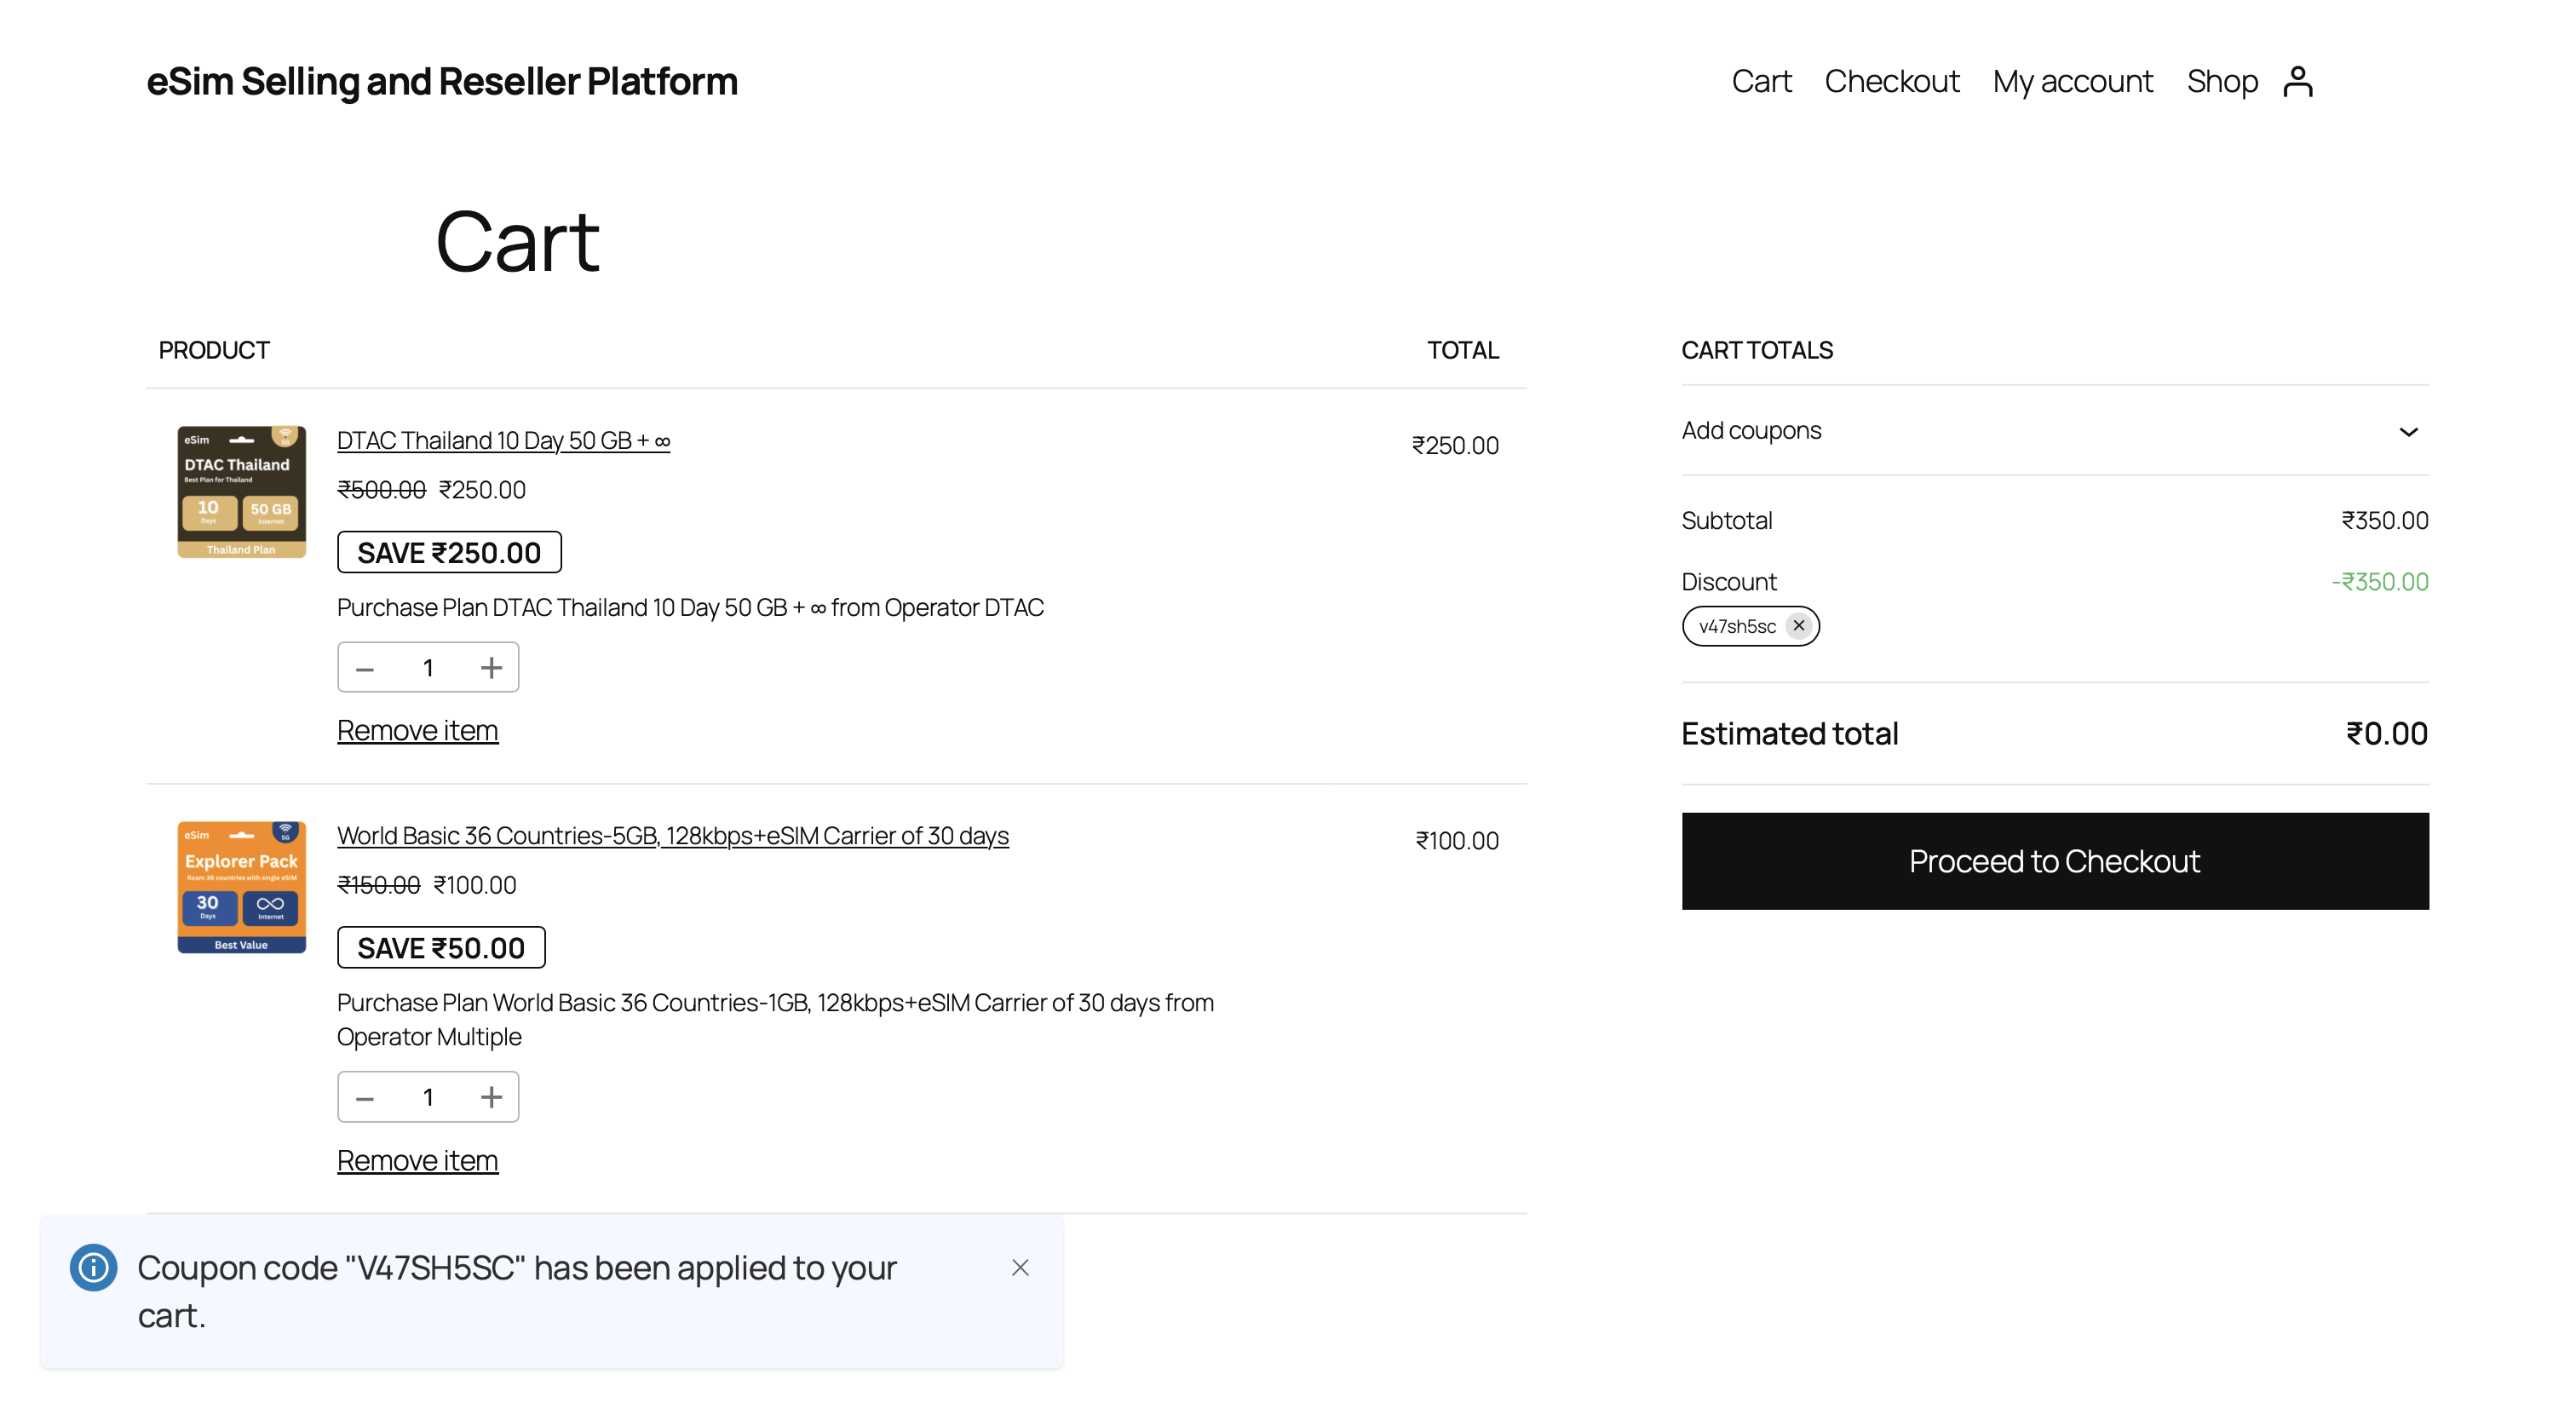
Task: Remove the DTAC Thailand item from cart
Action: [418, 729]
